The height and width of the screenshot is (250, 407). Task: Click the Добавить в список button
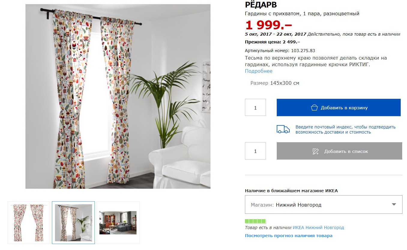coord(339,151)
